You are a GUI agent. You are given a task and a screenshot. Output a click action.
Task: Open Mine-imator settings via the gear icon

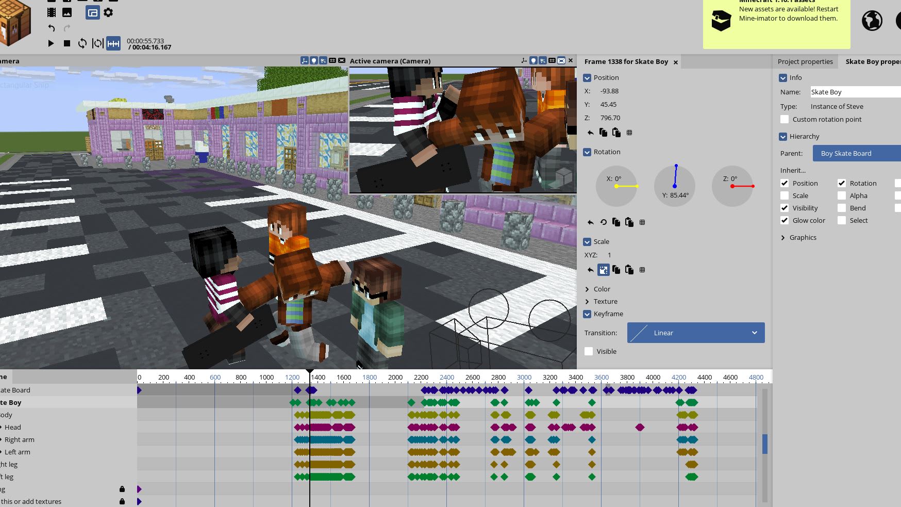(x=108, y=12)
